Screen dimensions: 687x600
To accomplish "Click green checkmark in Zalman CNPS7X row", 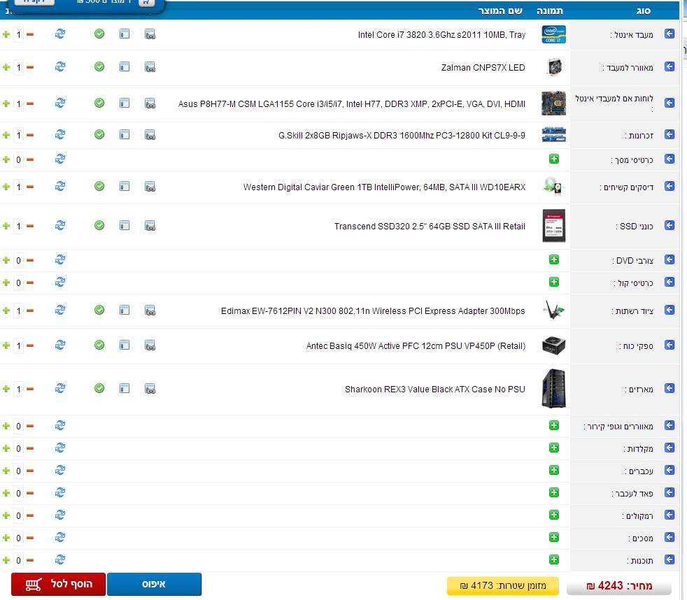I will (x=99, y=66).
